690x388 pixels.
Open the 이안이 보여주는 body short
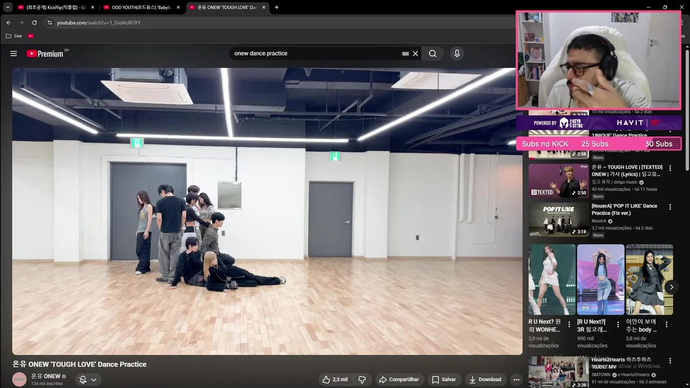[649, 280]
